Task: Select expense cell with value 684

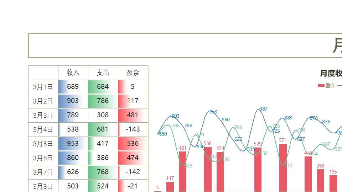Action: click(103, 87)
